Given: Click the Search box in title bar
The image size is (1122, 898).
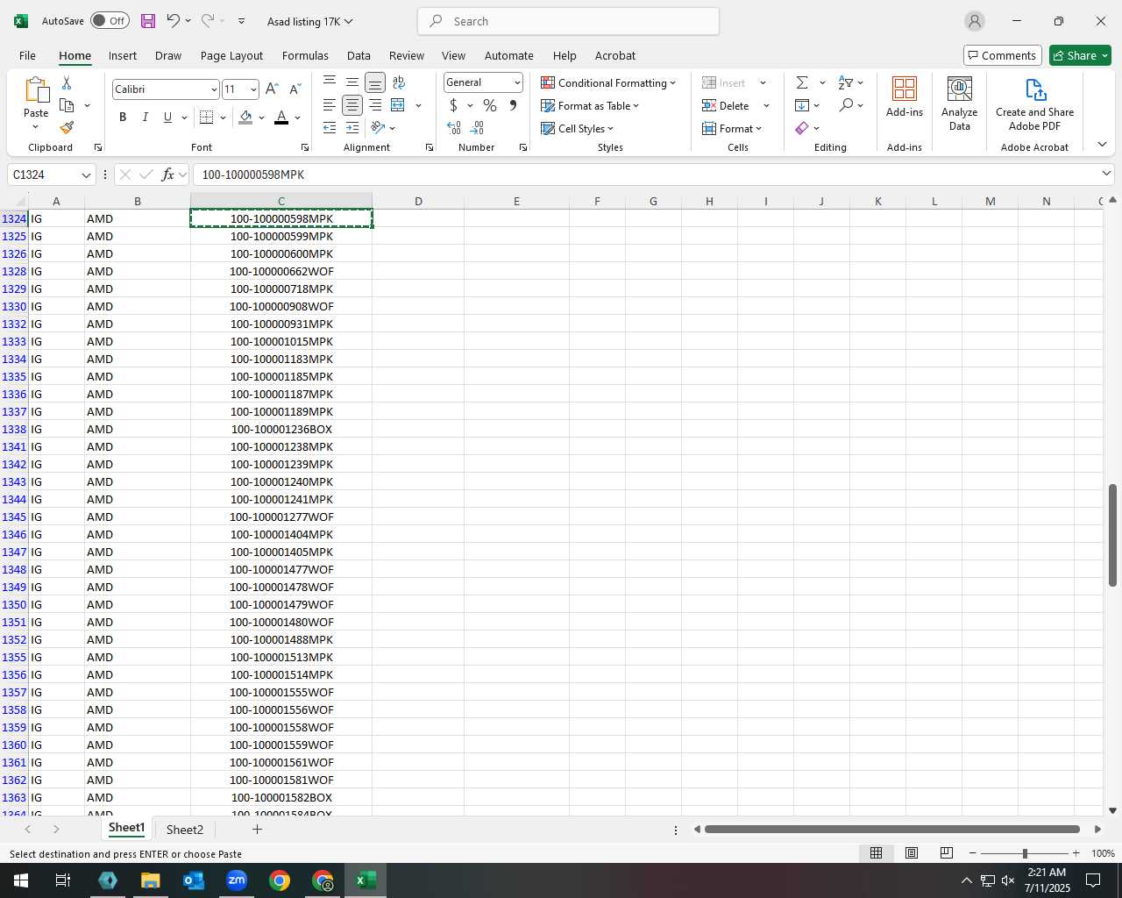Looking at the screenshot, I should point(568,21).
